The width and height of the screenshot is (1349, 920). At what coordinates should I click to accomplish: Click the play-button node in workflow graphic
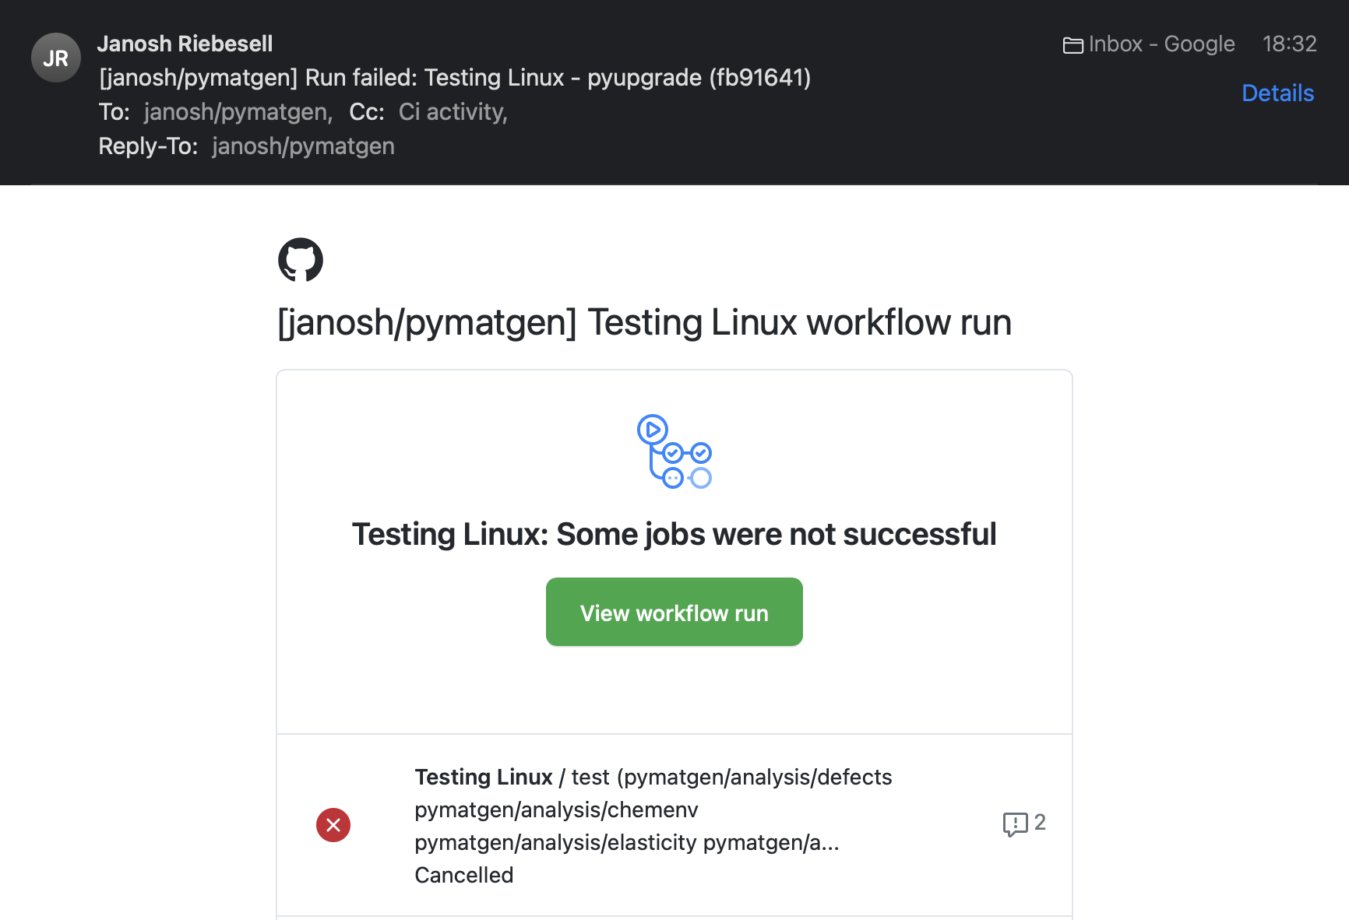[x=653, y=428]
